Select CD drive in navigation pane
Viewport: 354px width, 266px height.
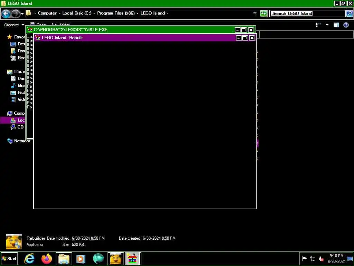tap(17, 127)
